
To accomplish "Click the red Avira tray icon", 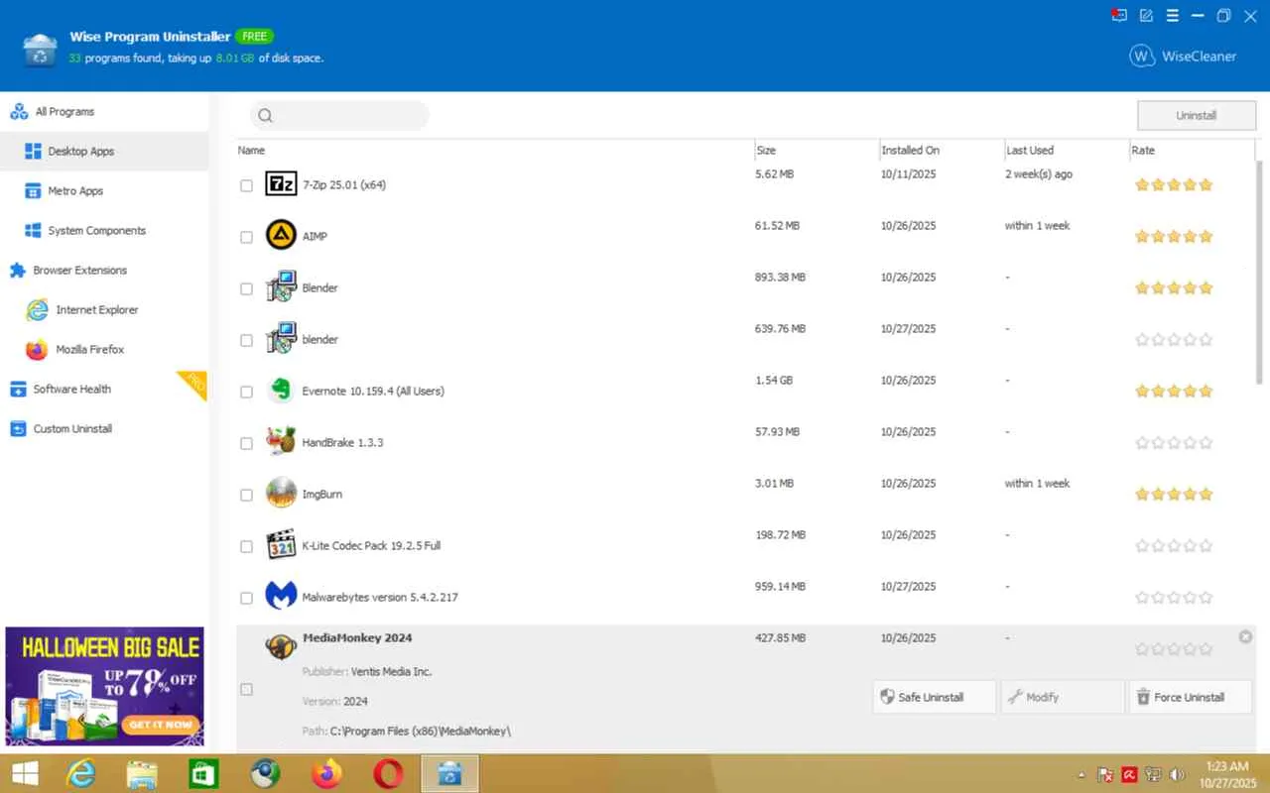I will tap(1129, 774).
